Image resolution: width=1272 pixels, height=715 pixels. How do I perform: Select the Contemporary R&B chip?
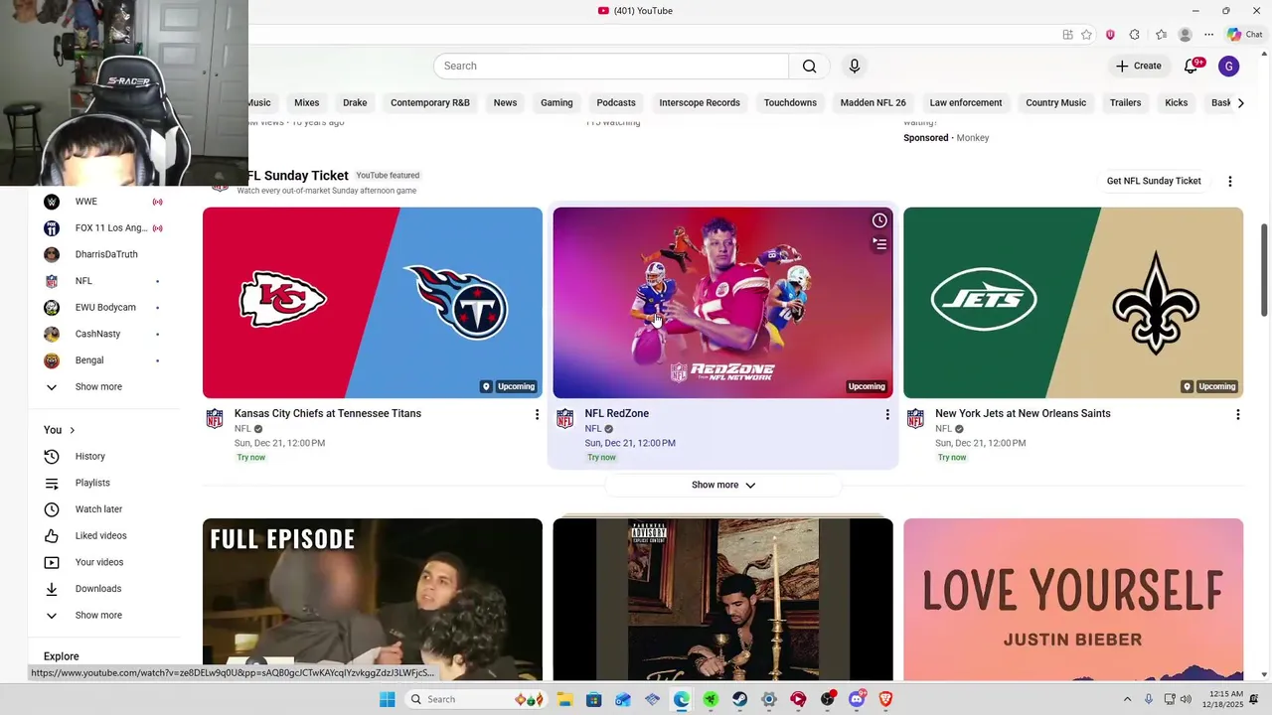tap(430, 102)
